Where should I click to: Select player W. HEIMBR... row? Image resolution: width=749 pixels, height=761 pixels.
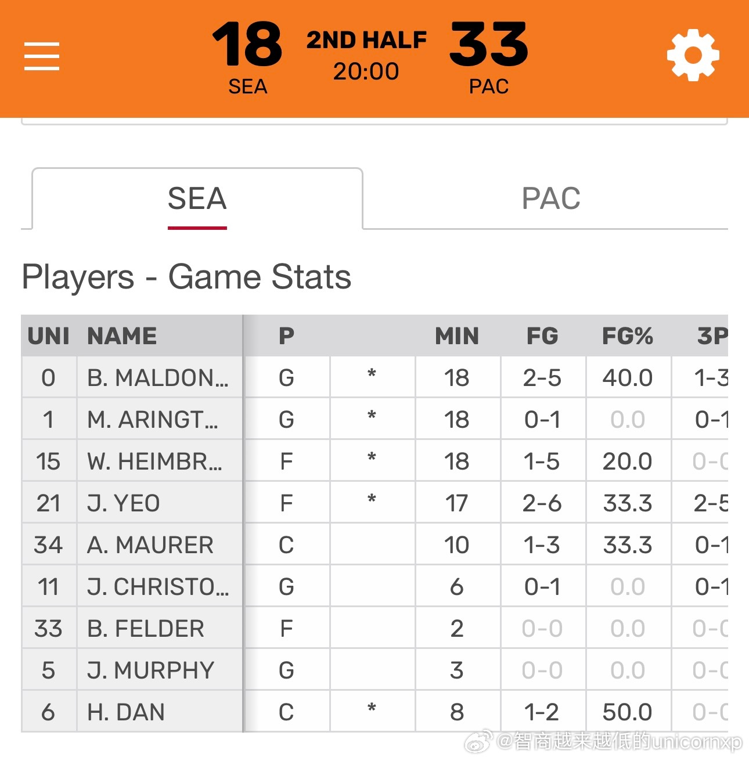tap(154, 461)
